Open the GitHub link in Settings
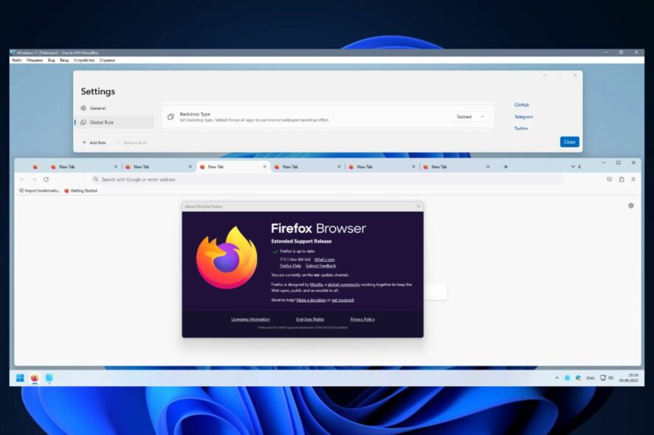This screenshot has height=435, width=654. tap(521, 105)
